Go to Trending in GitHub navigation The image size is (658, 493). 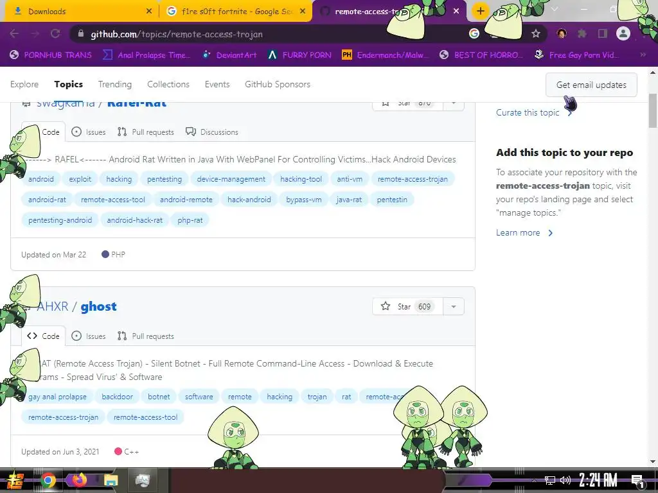[115, 84]
